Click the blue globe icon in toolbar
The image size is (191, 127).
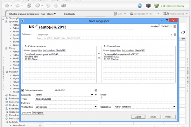(140, 5)
